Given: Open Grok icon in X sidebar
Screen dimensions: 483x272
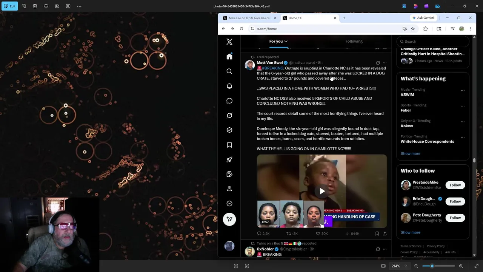Looking at the screenshot, I should (x=229, y=116).
